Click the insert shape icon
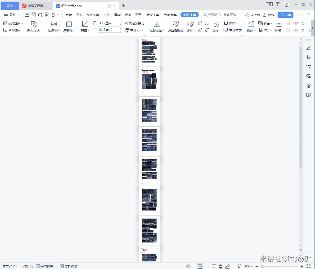The height and width of the screenshot is (269, 315). [34, 24]
